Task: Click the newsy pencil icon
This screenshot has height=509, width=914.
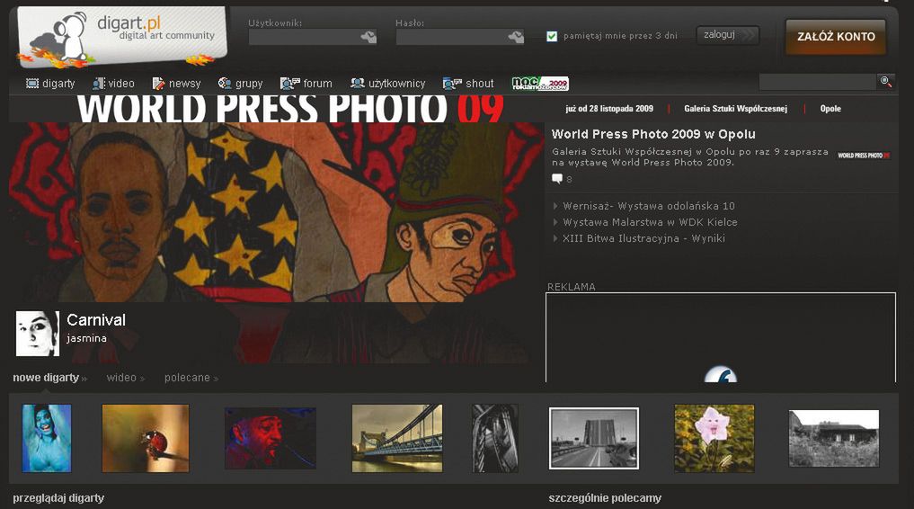Action: (x=158, y=84)
